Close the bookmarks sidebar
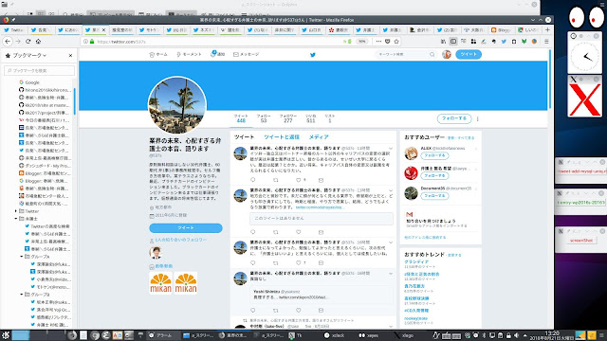Viewport: 607px width, 341px height. tap(70, 56)
